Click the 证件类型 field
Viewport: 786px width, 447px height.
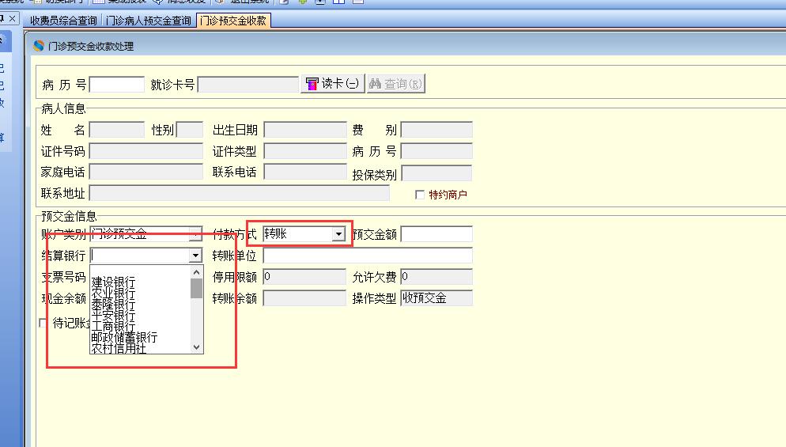305,151
